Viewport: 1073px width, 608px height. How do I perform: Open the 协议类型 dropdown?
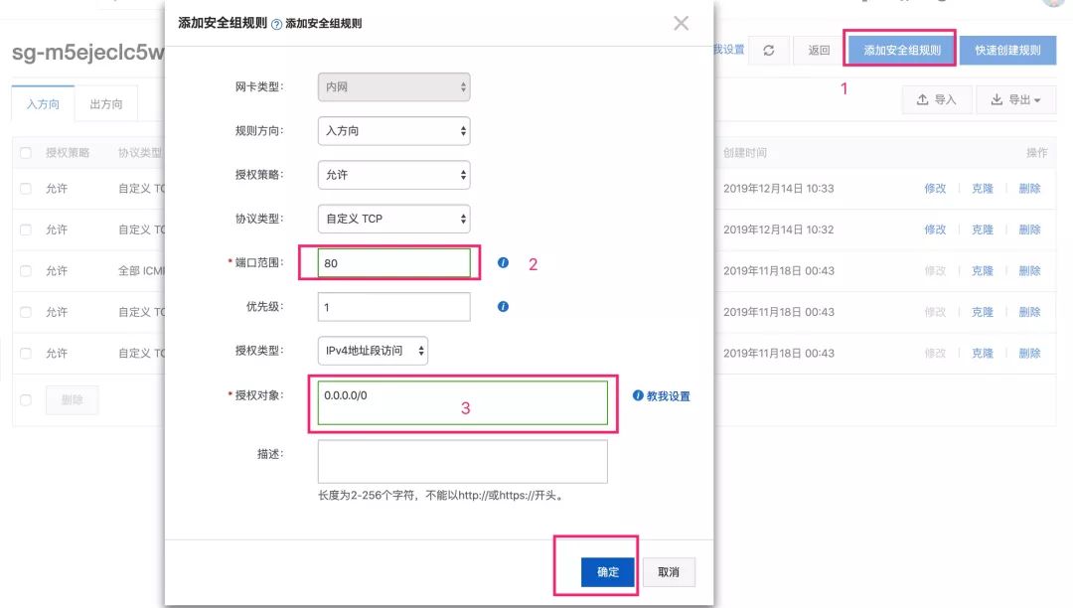coord(394,219)
